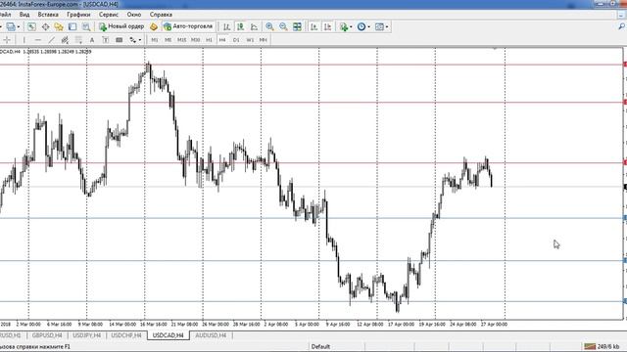Switch timeframe to M15
Viewport: 627px width, 352px height.
(181, 40)
